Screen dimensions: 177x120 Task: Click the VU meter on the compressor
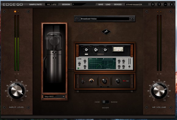[118, 49]
